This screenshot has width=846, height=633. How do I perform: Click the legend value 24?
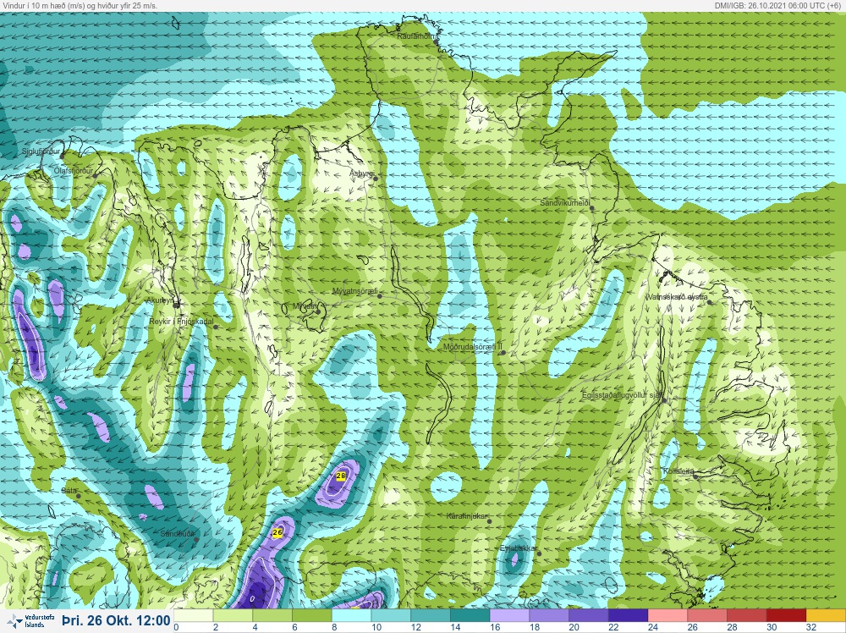[653, 628]
